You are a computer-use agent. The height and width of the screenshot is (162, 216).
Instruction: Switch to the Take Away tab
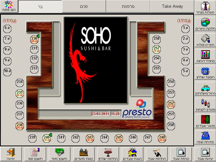[x=172, y=6]
